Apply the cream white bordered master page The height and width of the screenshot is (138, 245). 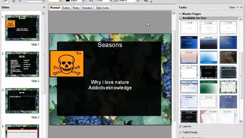click(208, 102)
